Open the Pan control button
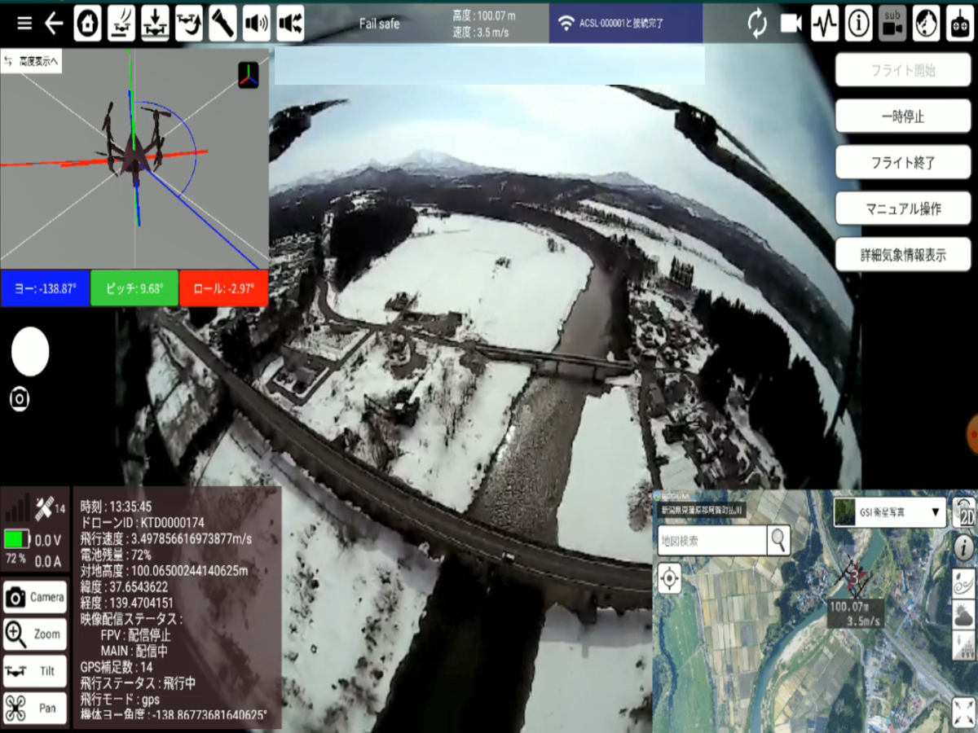This screenshot has width=978, height=733. (x=35, y=708)
